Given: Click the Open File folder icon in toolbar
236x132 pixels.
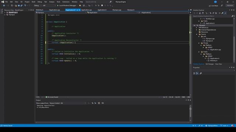Looking at the screenshot, I should 16,5.
